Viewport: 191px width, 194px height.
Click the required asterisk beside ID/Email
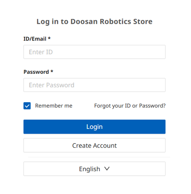point(49,38)
